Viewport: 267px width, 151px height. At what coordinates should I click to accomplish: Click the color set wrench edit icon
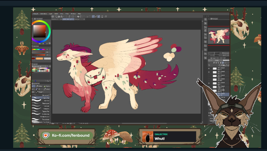48,66
